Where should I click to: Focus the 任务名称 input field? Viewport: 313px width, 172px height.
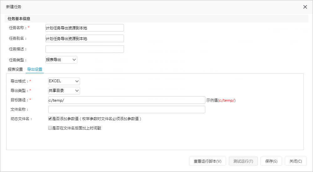[x=85, y=28]
